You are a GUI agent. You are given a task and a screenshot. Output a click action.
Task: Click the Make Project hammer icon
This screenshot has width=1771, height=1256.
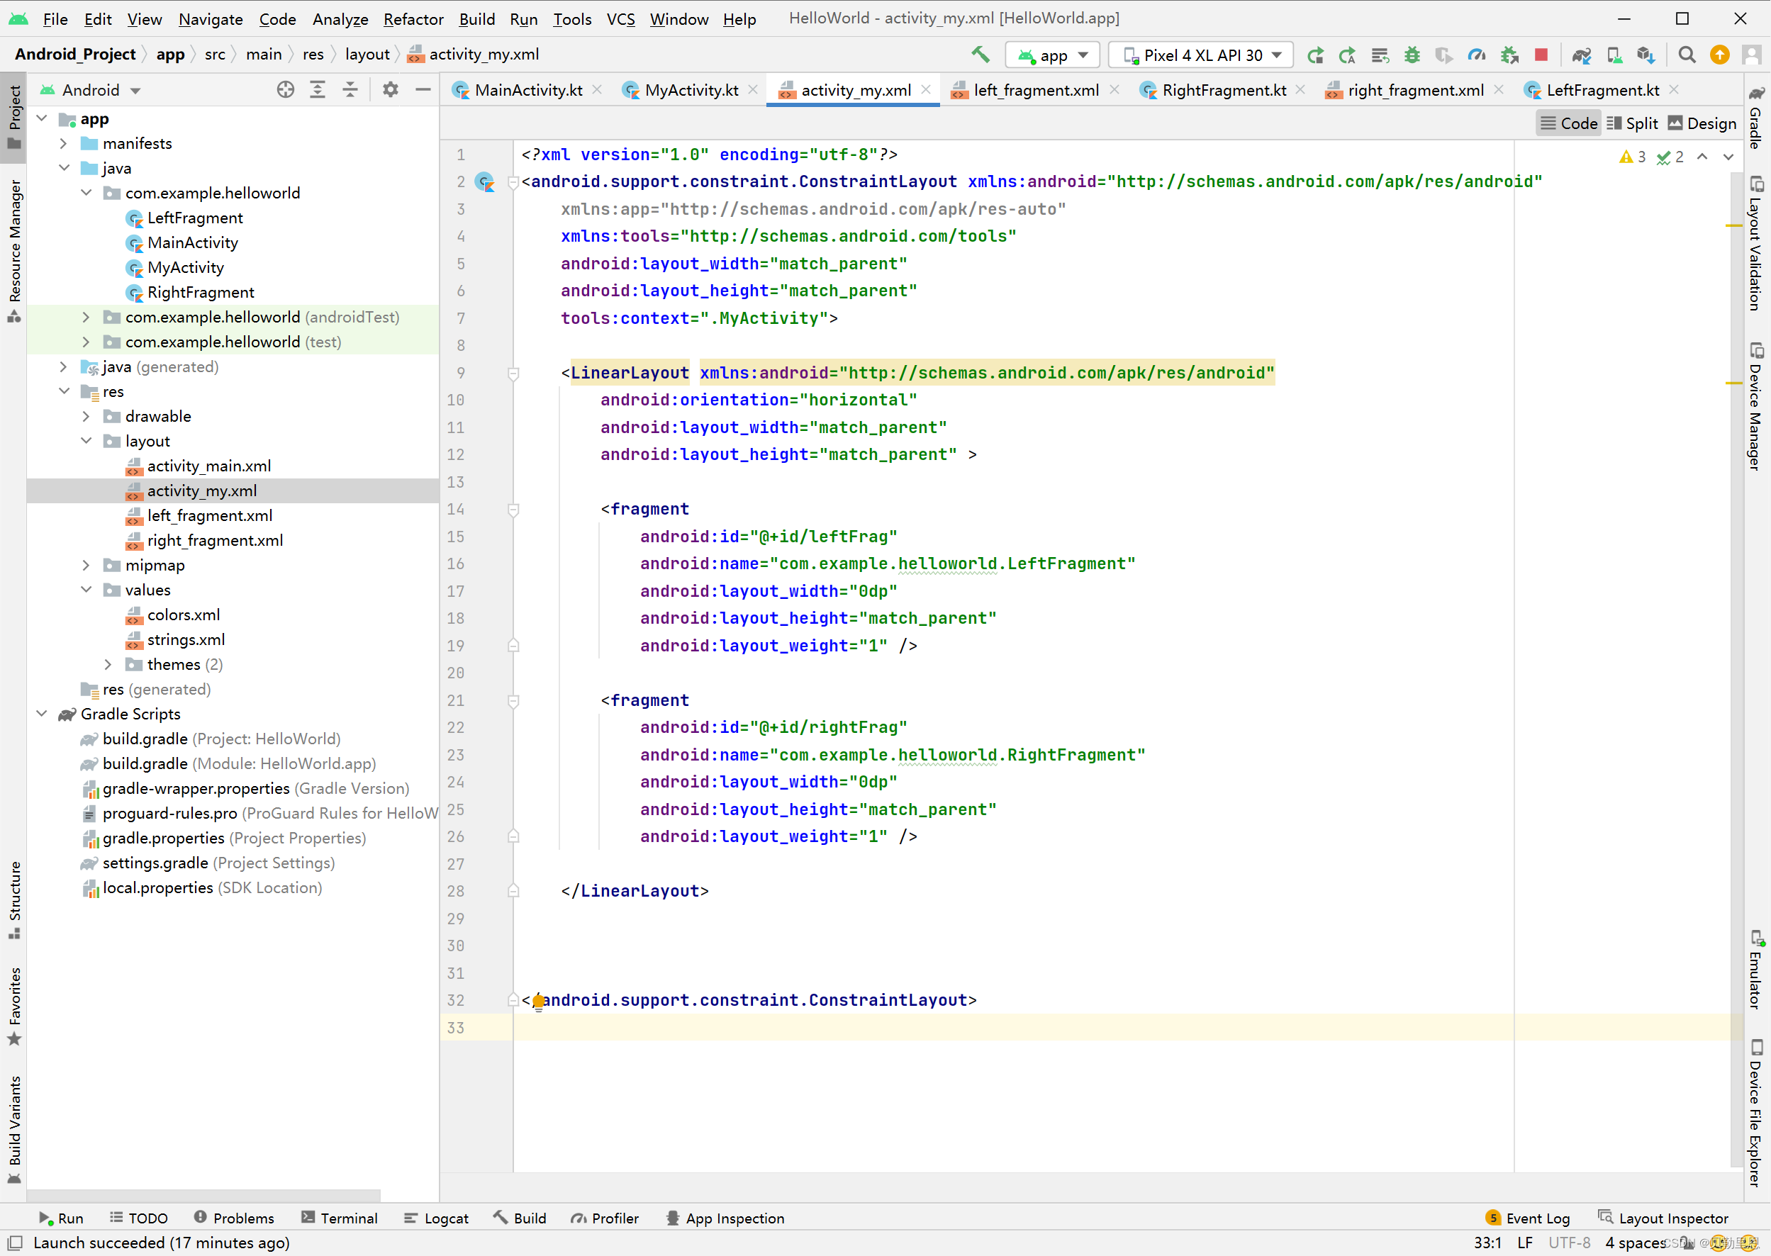tap(980, 55)
